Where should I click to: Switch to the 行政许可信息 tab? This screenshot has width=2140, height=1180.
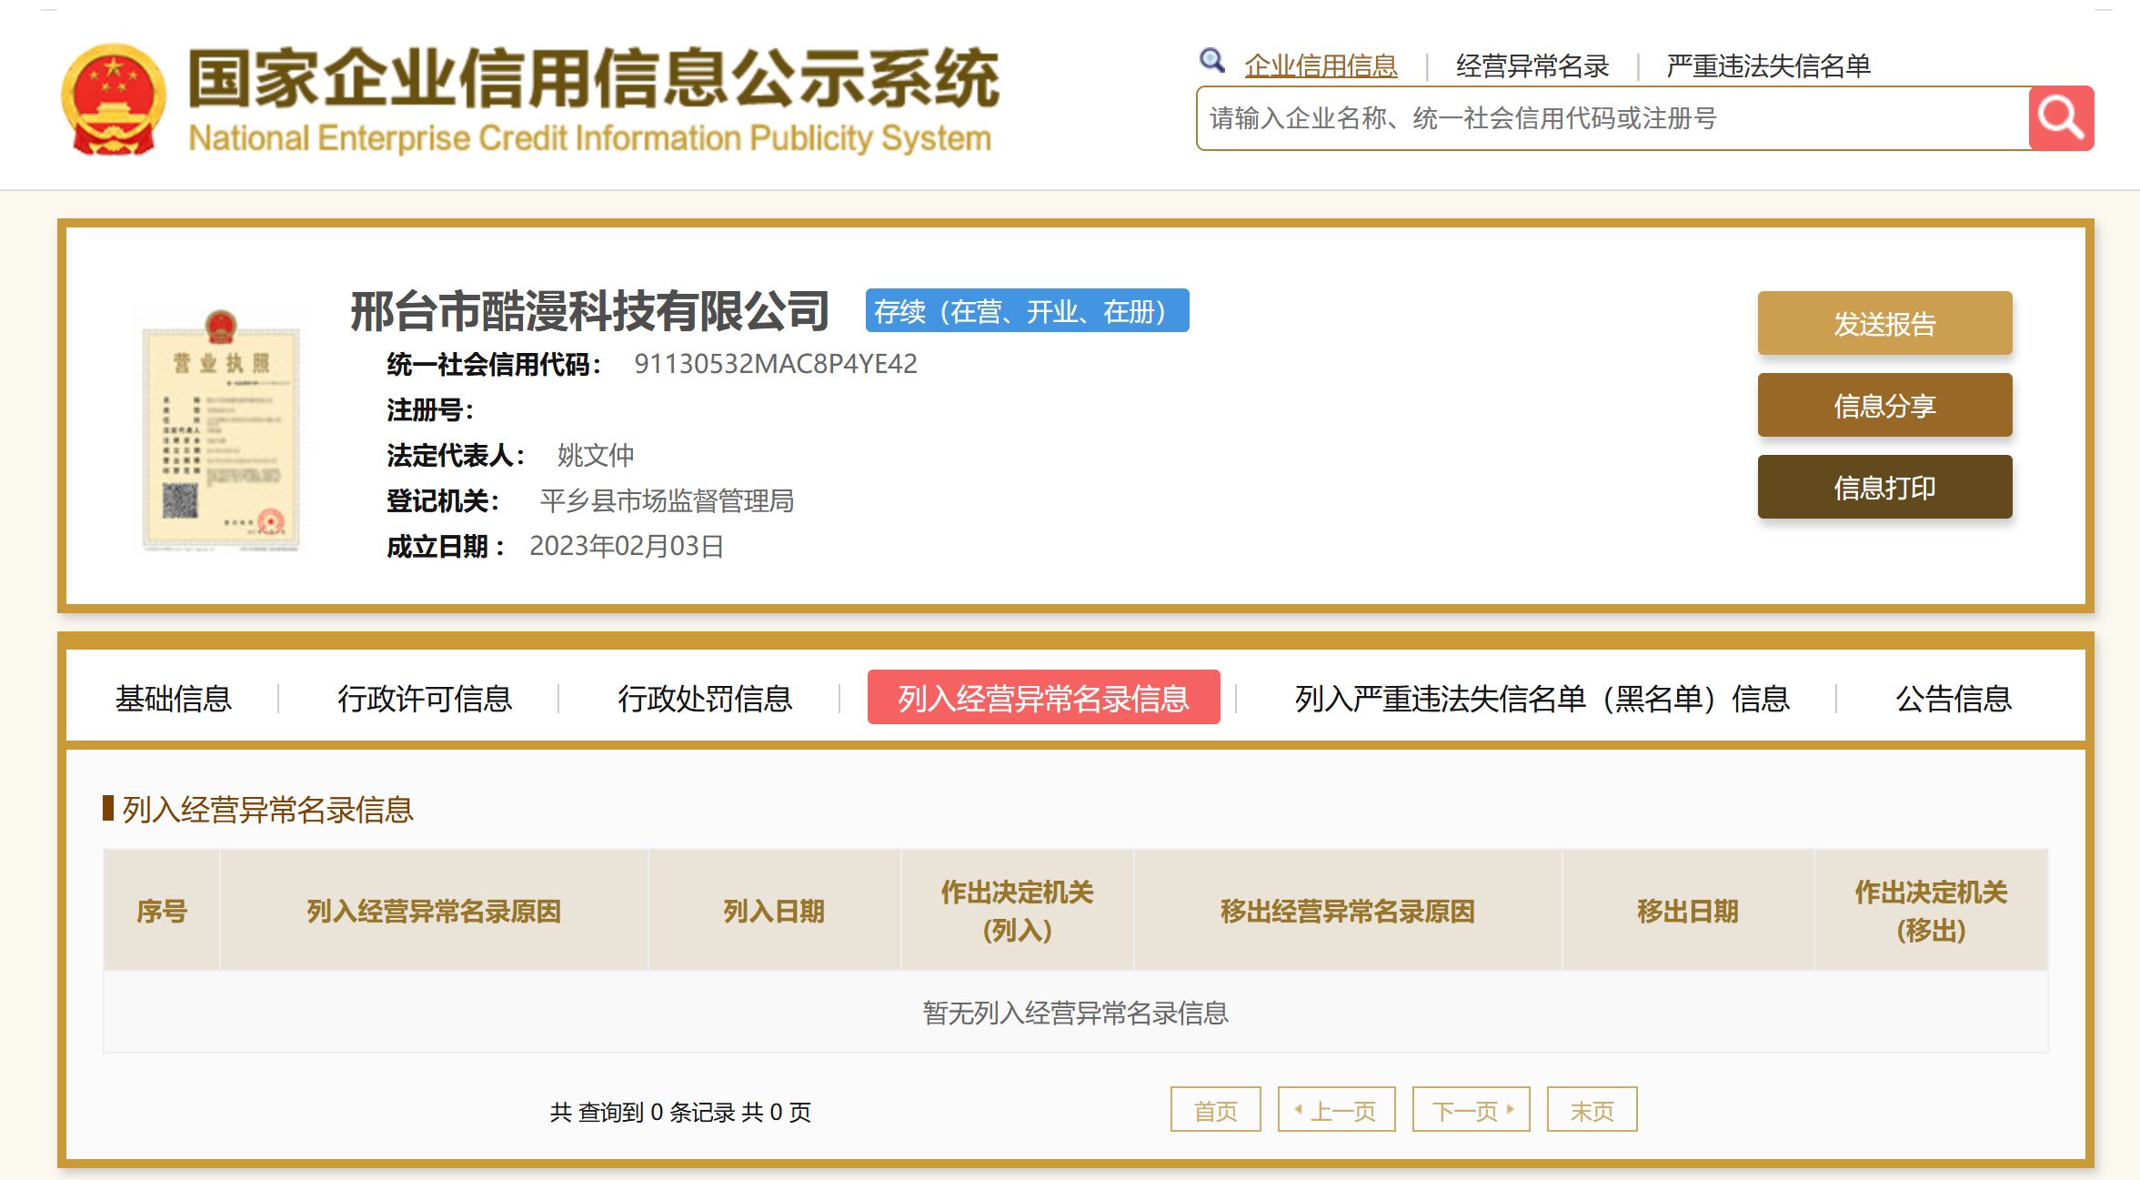tap(425, 698)
